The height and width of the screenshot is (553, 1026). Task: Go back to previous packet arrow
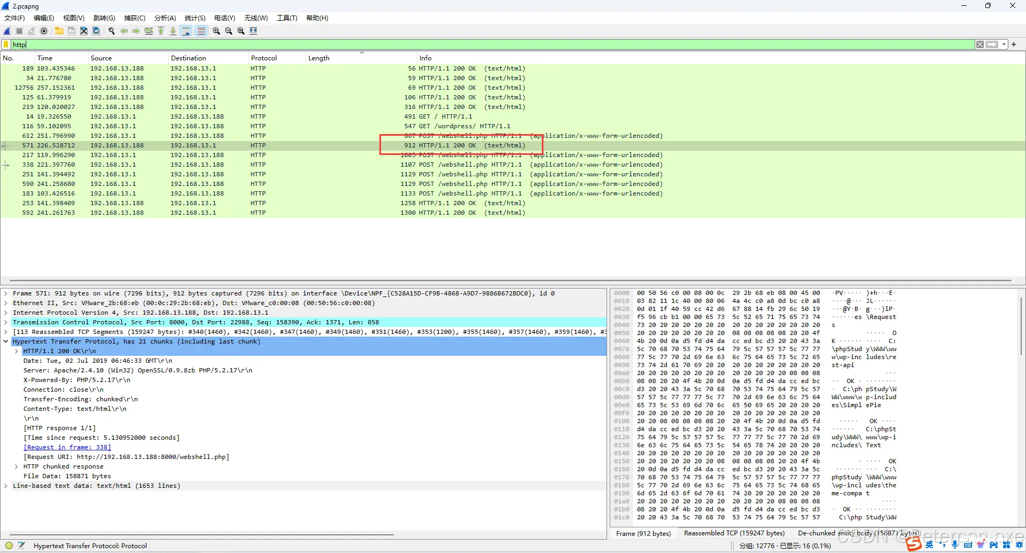(124, 31)
